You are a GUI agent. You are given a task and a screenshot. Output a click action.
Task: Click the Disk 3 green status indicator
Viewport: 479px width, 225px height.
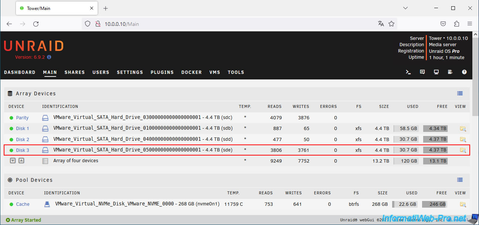pyautogui.click(x=11, y=150)
